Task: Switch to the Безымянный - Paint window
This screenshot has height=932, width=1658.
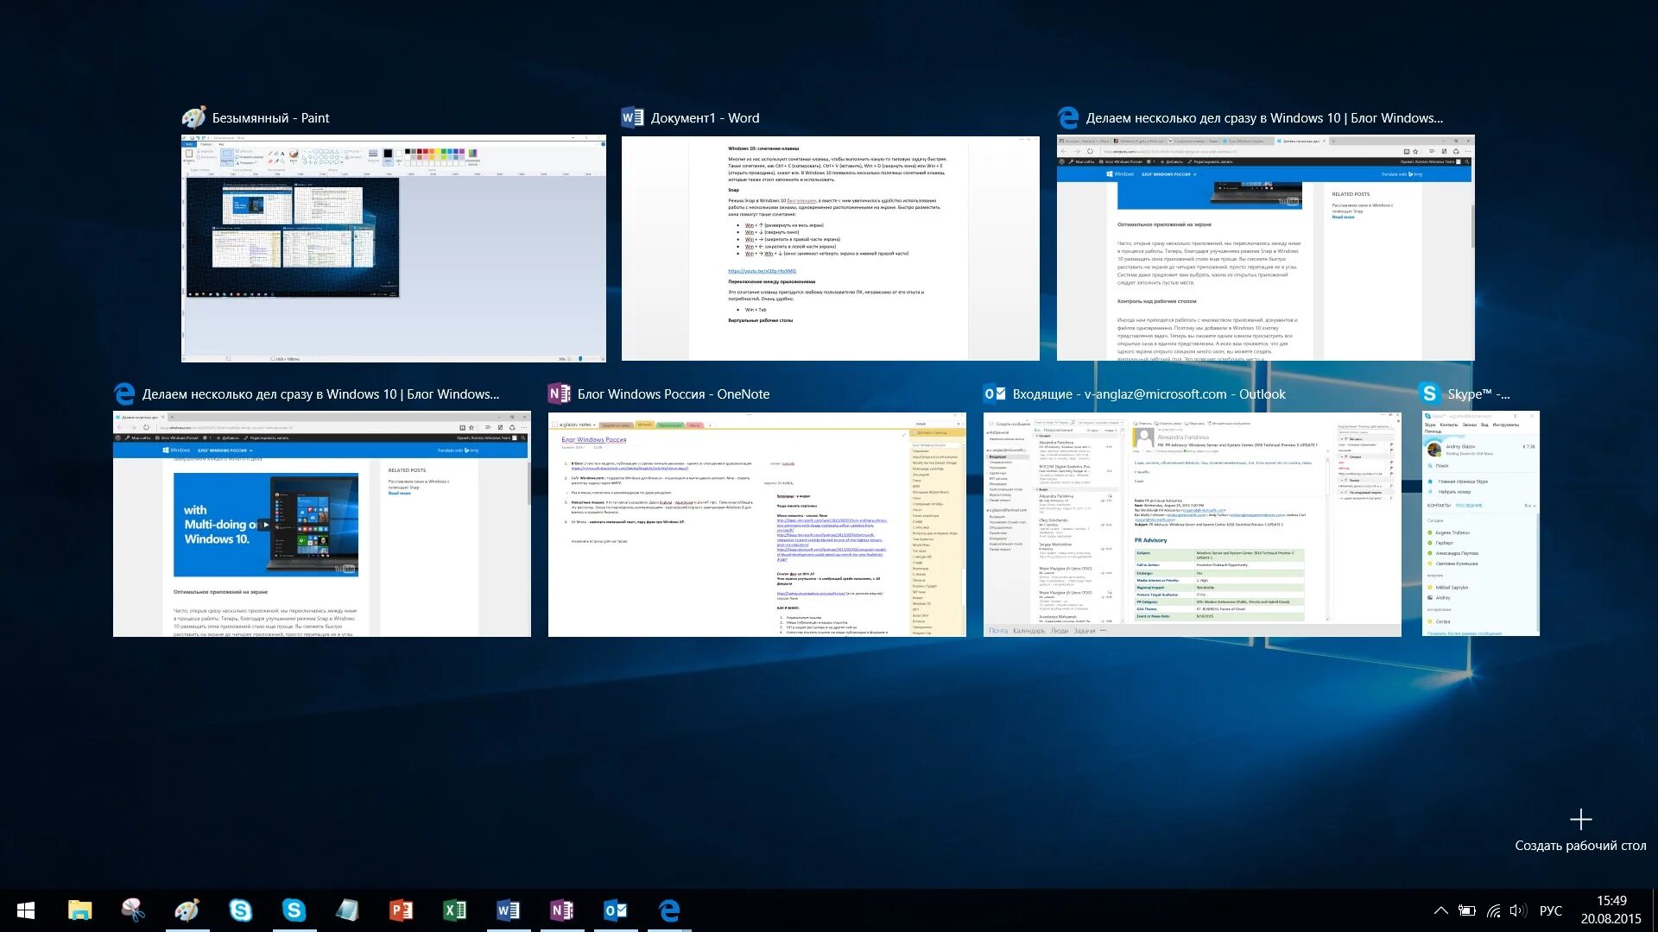Action: point(393,248)
